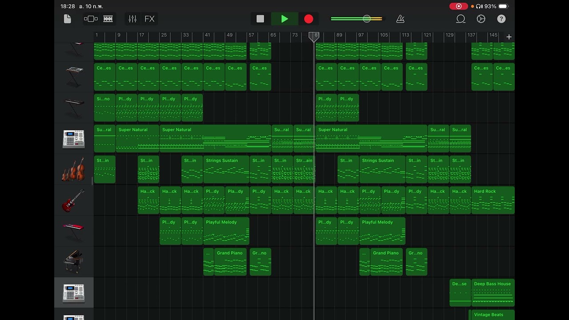Select the Hard Rock guitar region
Viewport: 569px width, 320px height.
[x=493, y=200]
